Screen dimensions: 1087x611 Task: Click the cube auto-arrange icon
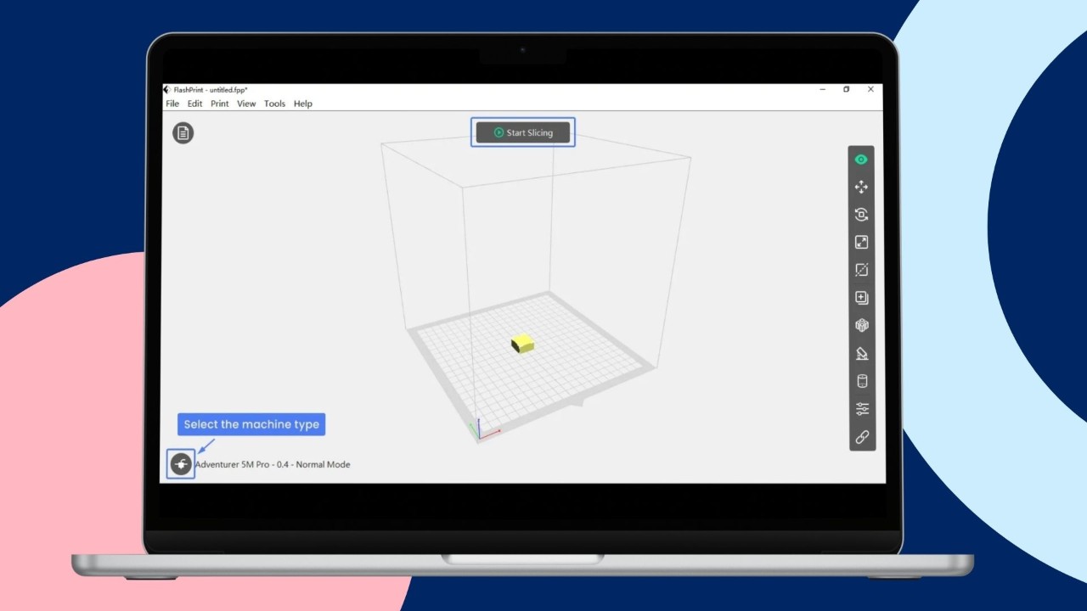click(x=861, y=326)
